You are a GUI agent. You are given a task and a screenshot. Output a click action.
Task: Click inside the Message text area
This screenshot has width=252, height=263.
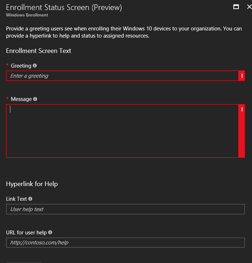click(122, 131)
